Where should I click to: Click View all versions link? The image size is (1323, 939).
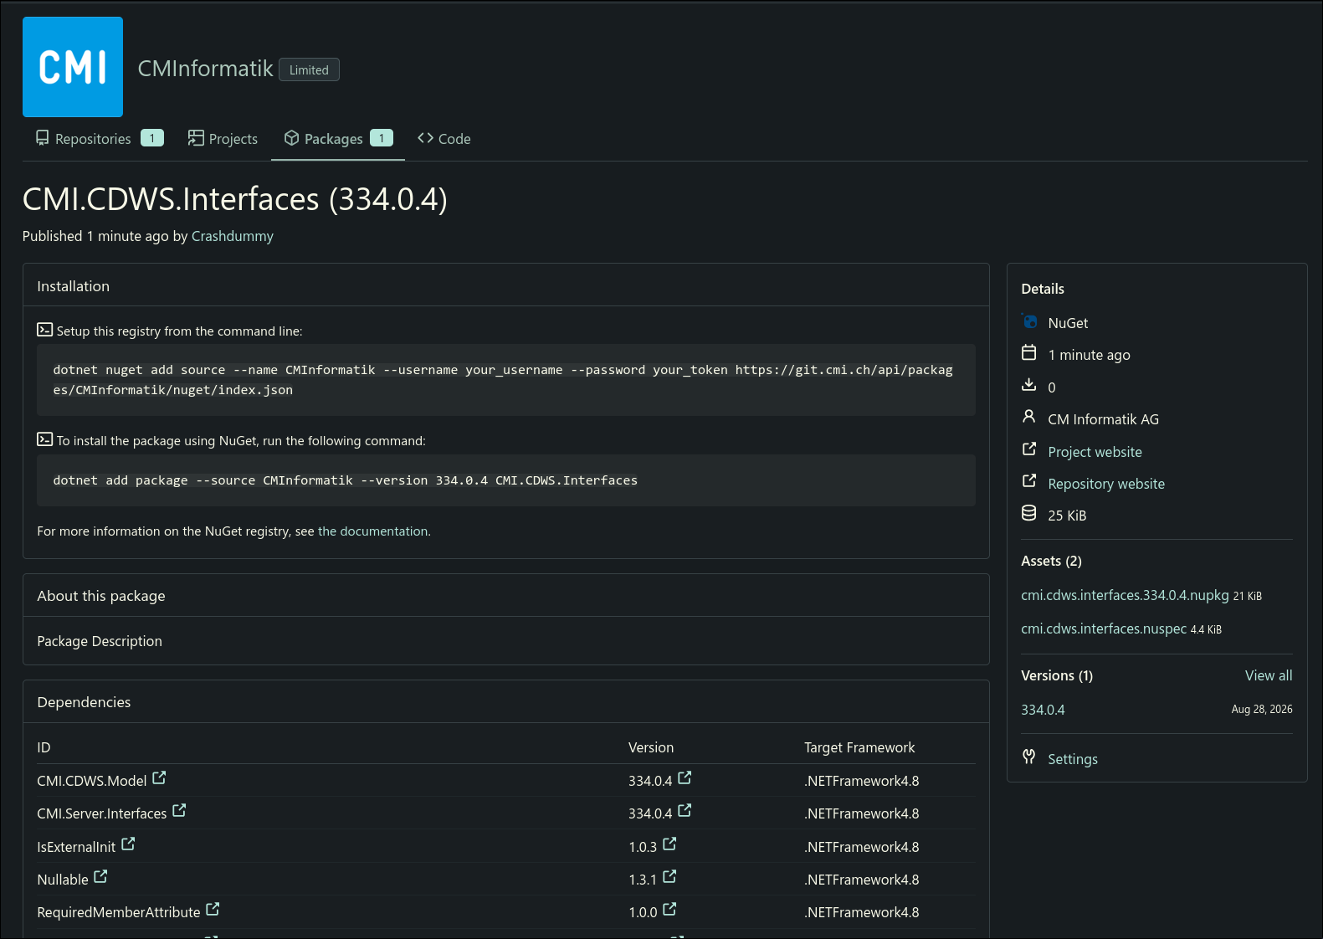pos(1269,675)
